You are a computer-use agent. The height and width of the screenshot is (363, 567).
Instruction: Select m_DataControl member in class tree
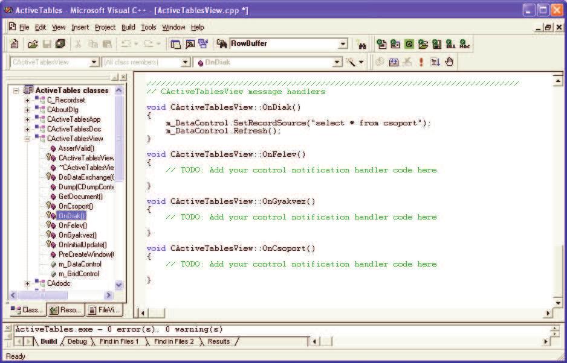80,264
